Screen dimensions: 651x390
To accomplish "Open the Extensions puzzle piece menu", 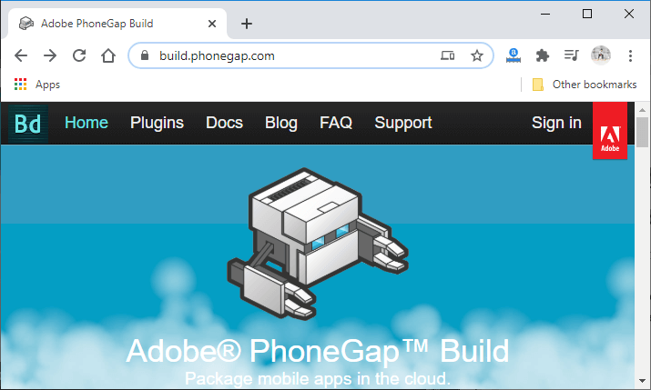I will point(543,55).
